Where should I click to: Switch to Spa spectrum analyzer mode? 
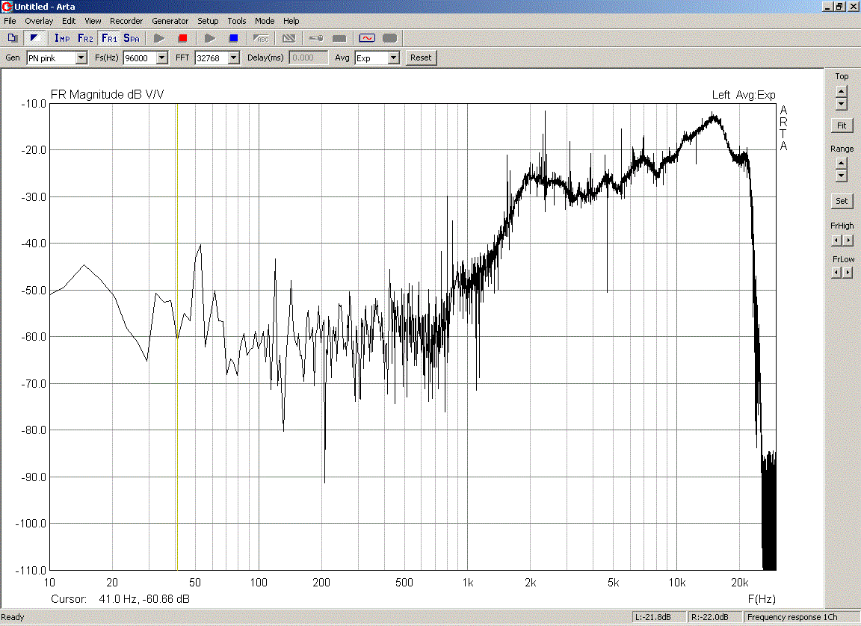132,38
